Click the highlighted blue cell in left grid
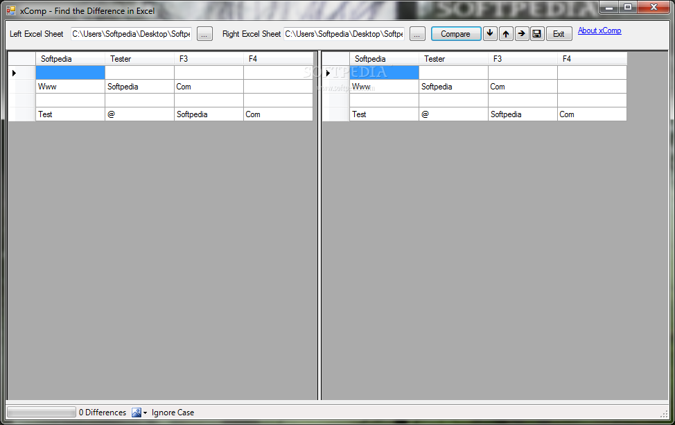 click(70, 73)
